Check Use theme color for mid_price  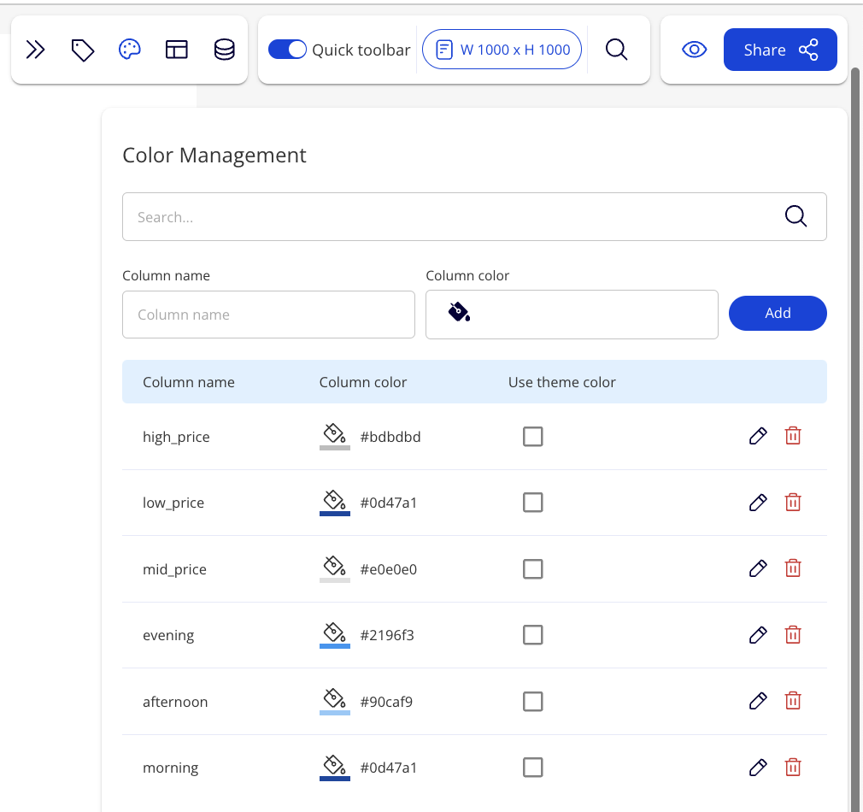(532, 569)
